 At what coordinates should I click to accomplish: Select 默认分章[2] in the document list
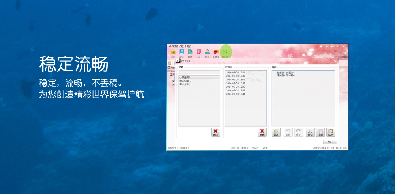click(186, 84)
